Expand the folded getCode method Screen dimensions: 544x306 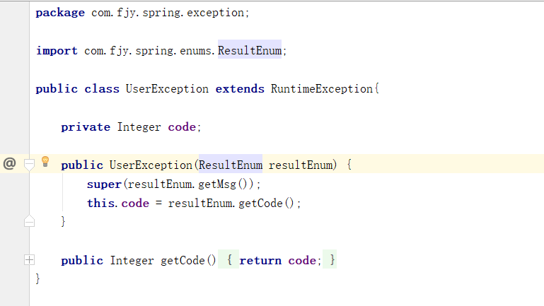click(29, 259)
